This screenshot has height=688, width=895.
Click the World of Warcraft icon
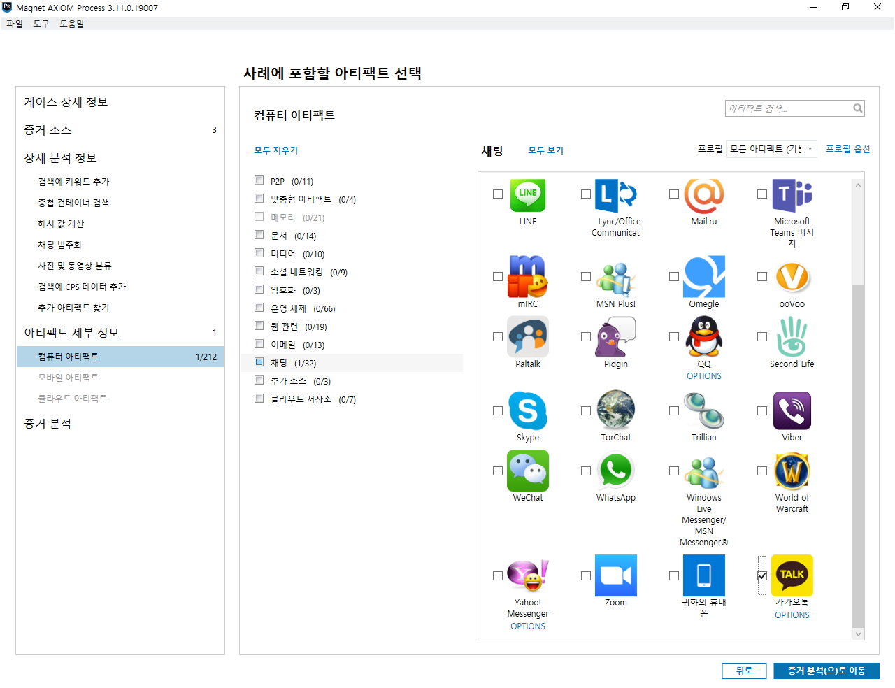792,471
